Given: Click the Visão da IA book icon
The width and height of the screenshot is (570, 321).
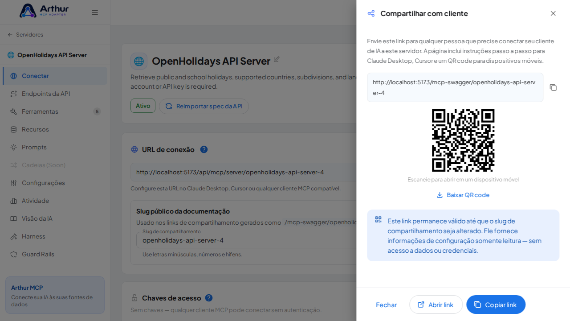Looking at the screenshot, I should [x=14, y=218].
